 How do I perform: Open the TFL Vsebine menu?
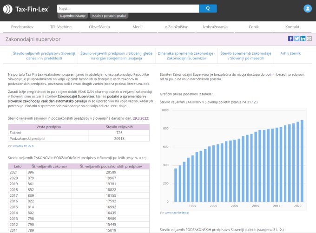click(61, 27)
